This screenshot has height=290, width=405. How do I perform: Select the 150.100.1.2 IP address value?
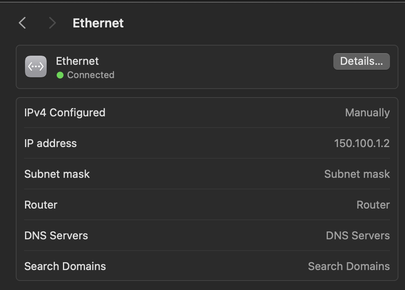[x=362, y=143]
